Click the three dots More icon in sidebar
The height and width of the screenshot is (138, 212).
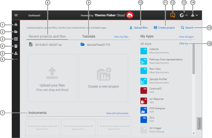[x=16, y=59]
